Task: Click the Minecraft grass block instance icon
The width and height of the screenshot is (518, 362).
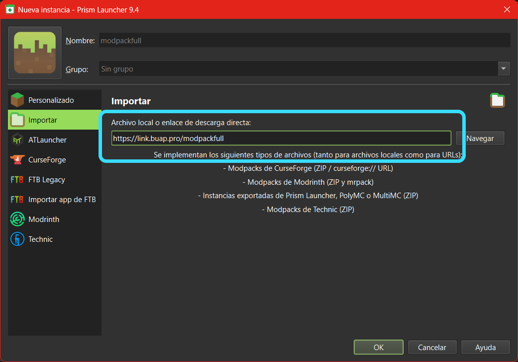Action: (x=35, y=53)
